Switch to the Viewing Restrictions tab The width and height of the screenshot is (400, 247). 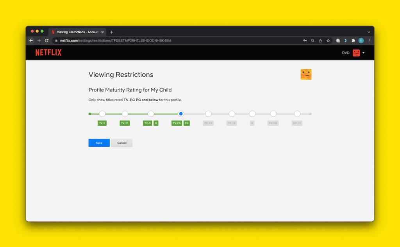coord(77,32)
